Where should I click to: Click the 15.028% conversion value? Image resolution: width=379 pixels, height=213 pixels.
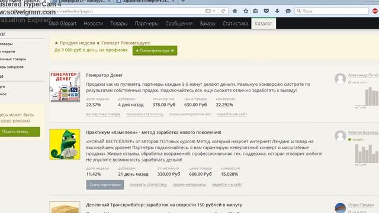coord(229,174)
